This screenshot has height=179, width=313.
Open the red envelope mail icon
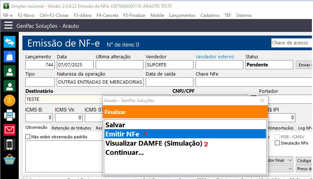pyautogui.click(x=9, y=130)
